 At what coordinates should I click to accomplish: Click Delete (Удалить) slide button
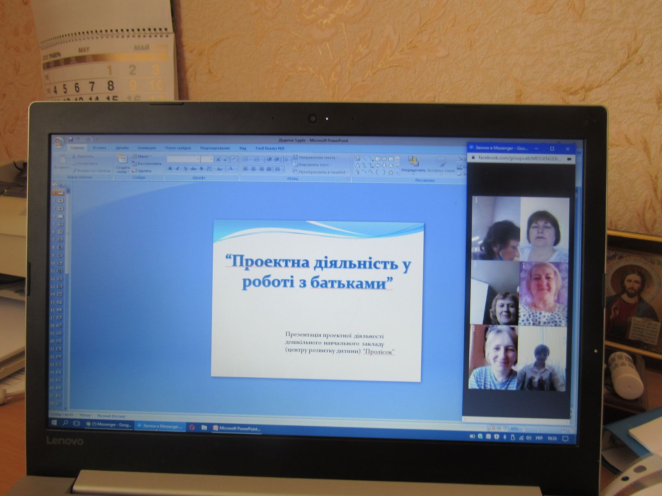[142, 171]
